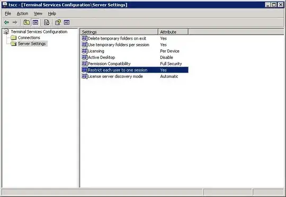Select the Server Settings tree node

coord(32,43)
